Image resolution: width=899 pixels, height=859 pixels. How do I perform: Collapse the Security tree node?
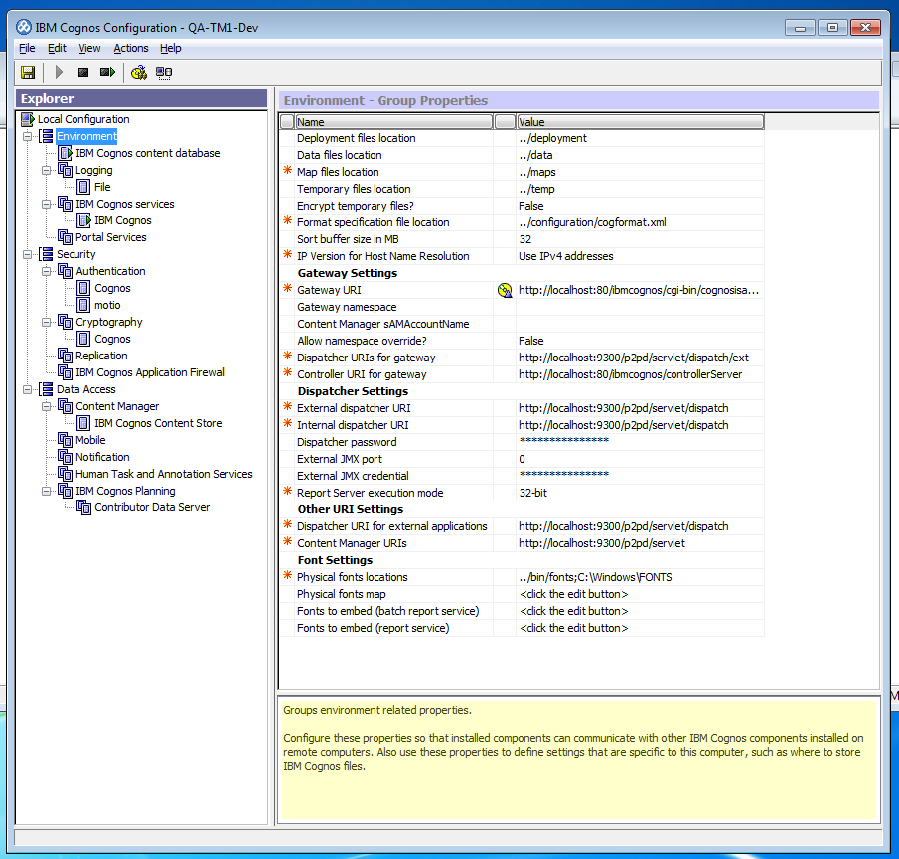click(27, 254)
